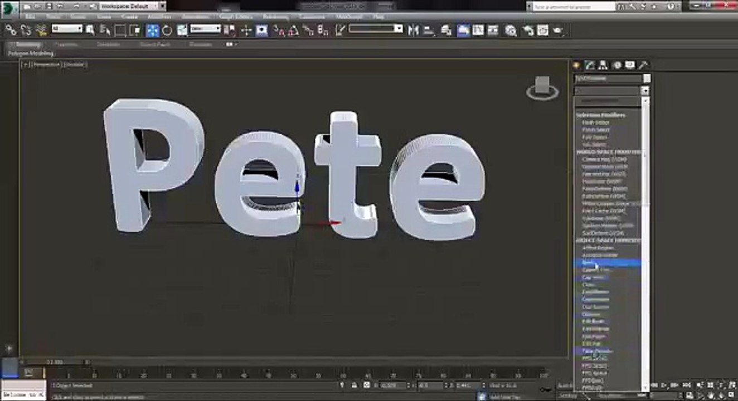Image resolution: width=738 pixels, height=401 pixels.
Task: Open the Select by Name dialog
Action: [105, 30]
